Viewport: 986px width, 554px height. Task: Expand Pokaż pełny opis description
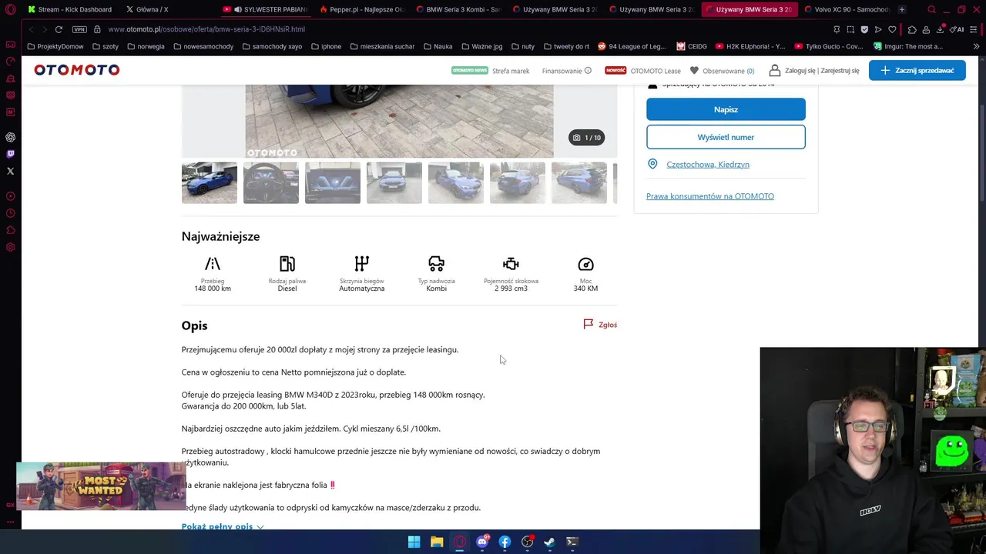[x=223, y=526]
